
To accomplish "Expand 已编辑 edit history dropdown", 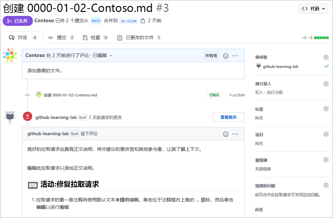I will pyautogui.click(x=111, y=56).
